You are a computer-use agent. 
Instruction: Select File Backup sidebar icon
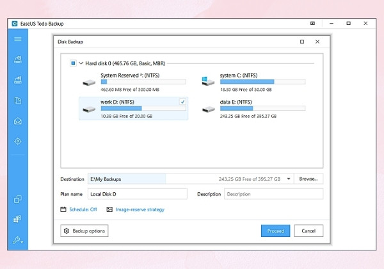pyautogui.click(x=18, y=101)
